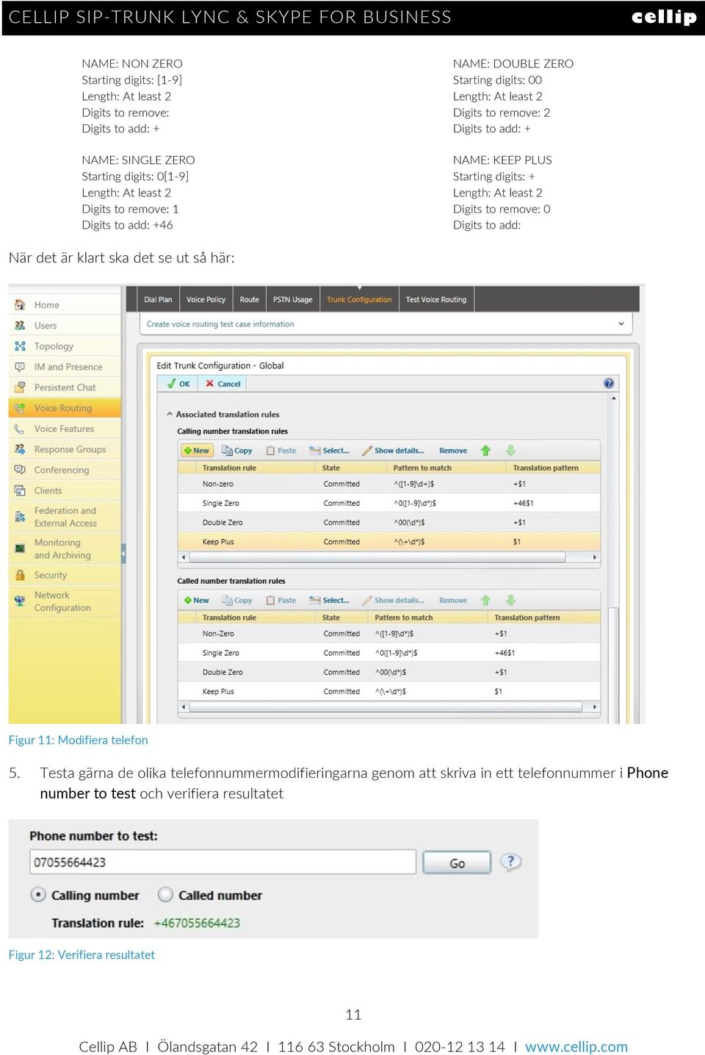Image resolution: width=705 pixels, height=1055 pixels.
Task: Select Non-Zero row in called number rules
Action: (x=390, y=633)
